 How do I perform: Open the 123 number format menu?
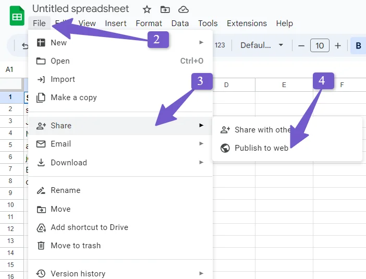tap(219, 45)
